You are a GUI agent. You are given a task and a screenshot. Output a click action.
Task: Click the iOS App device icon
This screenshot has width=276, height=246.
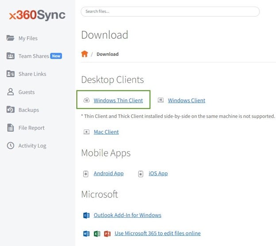[x=141, y=174]
